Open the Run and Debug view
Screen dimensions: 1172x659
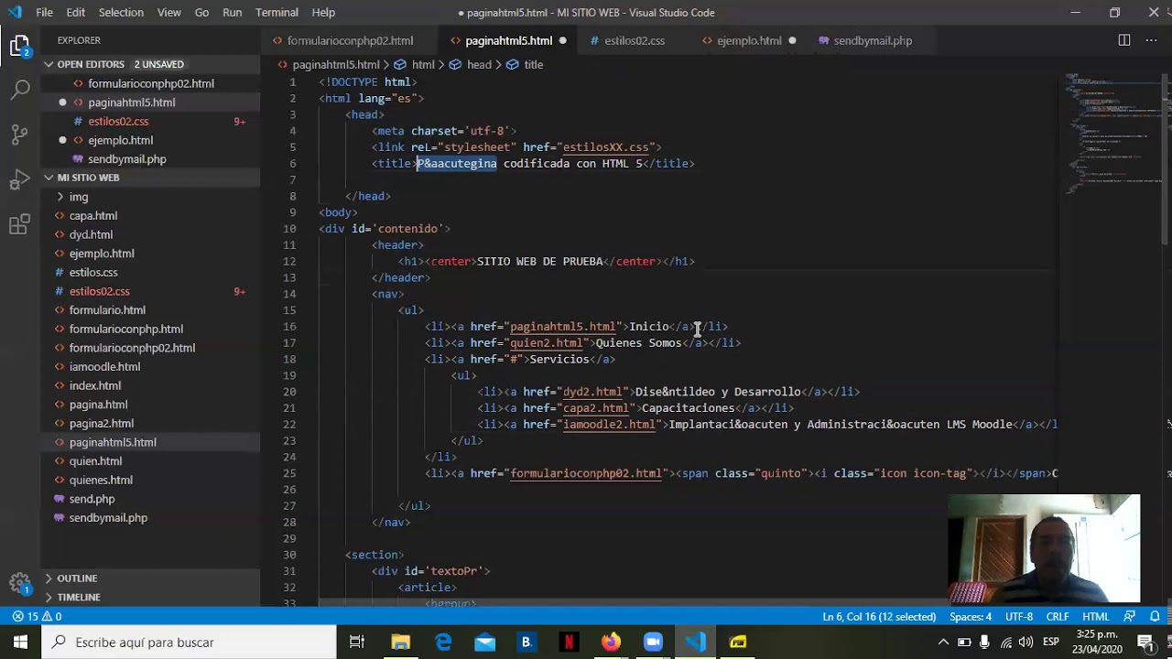coord(20,178)
